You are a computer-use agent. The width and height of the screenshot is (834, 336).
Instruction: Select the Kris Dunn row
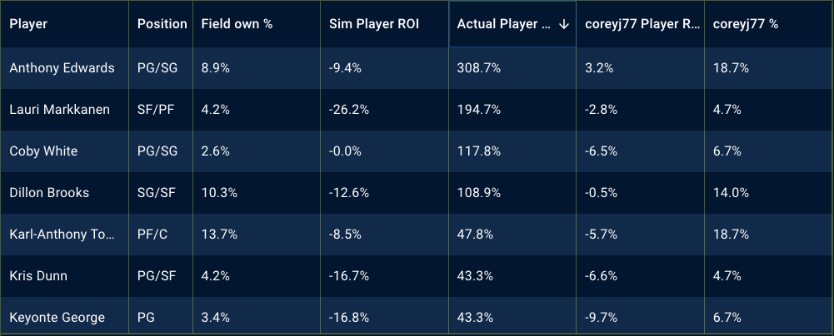[38, 276]
